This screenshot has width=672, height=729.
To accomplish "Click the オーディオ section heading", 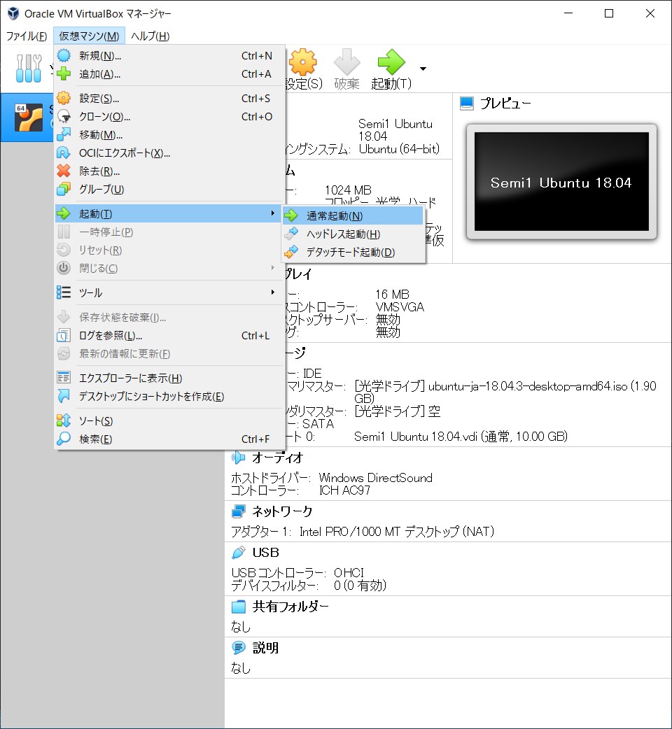I will click(277, 458).
